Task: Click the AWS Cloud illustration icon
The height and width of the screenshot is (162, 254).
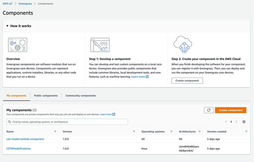Action: 183,45
